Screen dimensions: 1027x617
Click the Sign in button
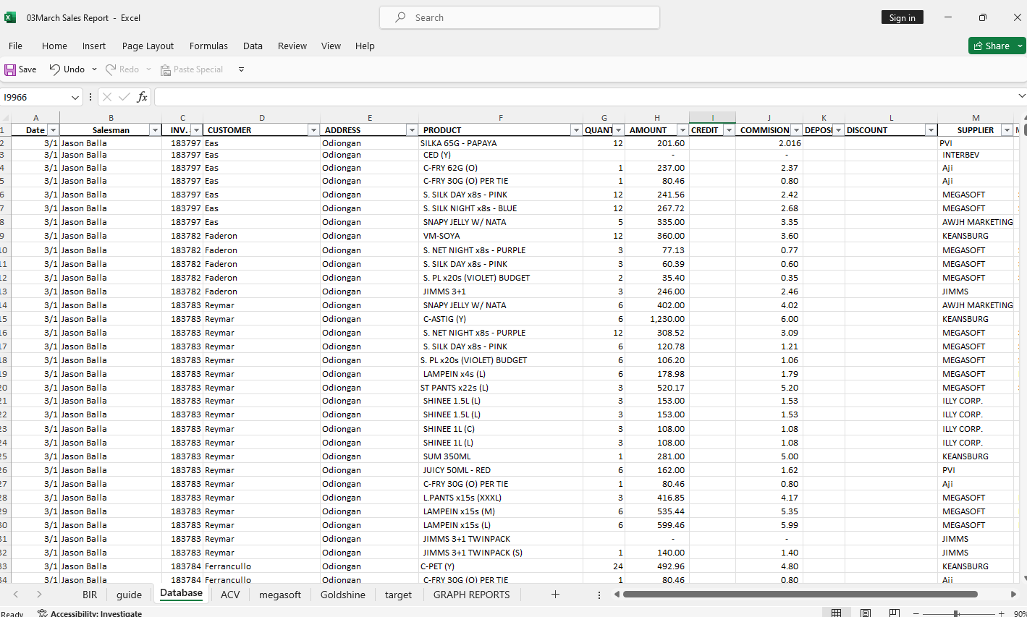pos(902,17)
